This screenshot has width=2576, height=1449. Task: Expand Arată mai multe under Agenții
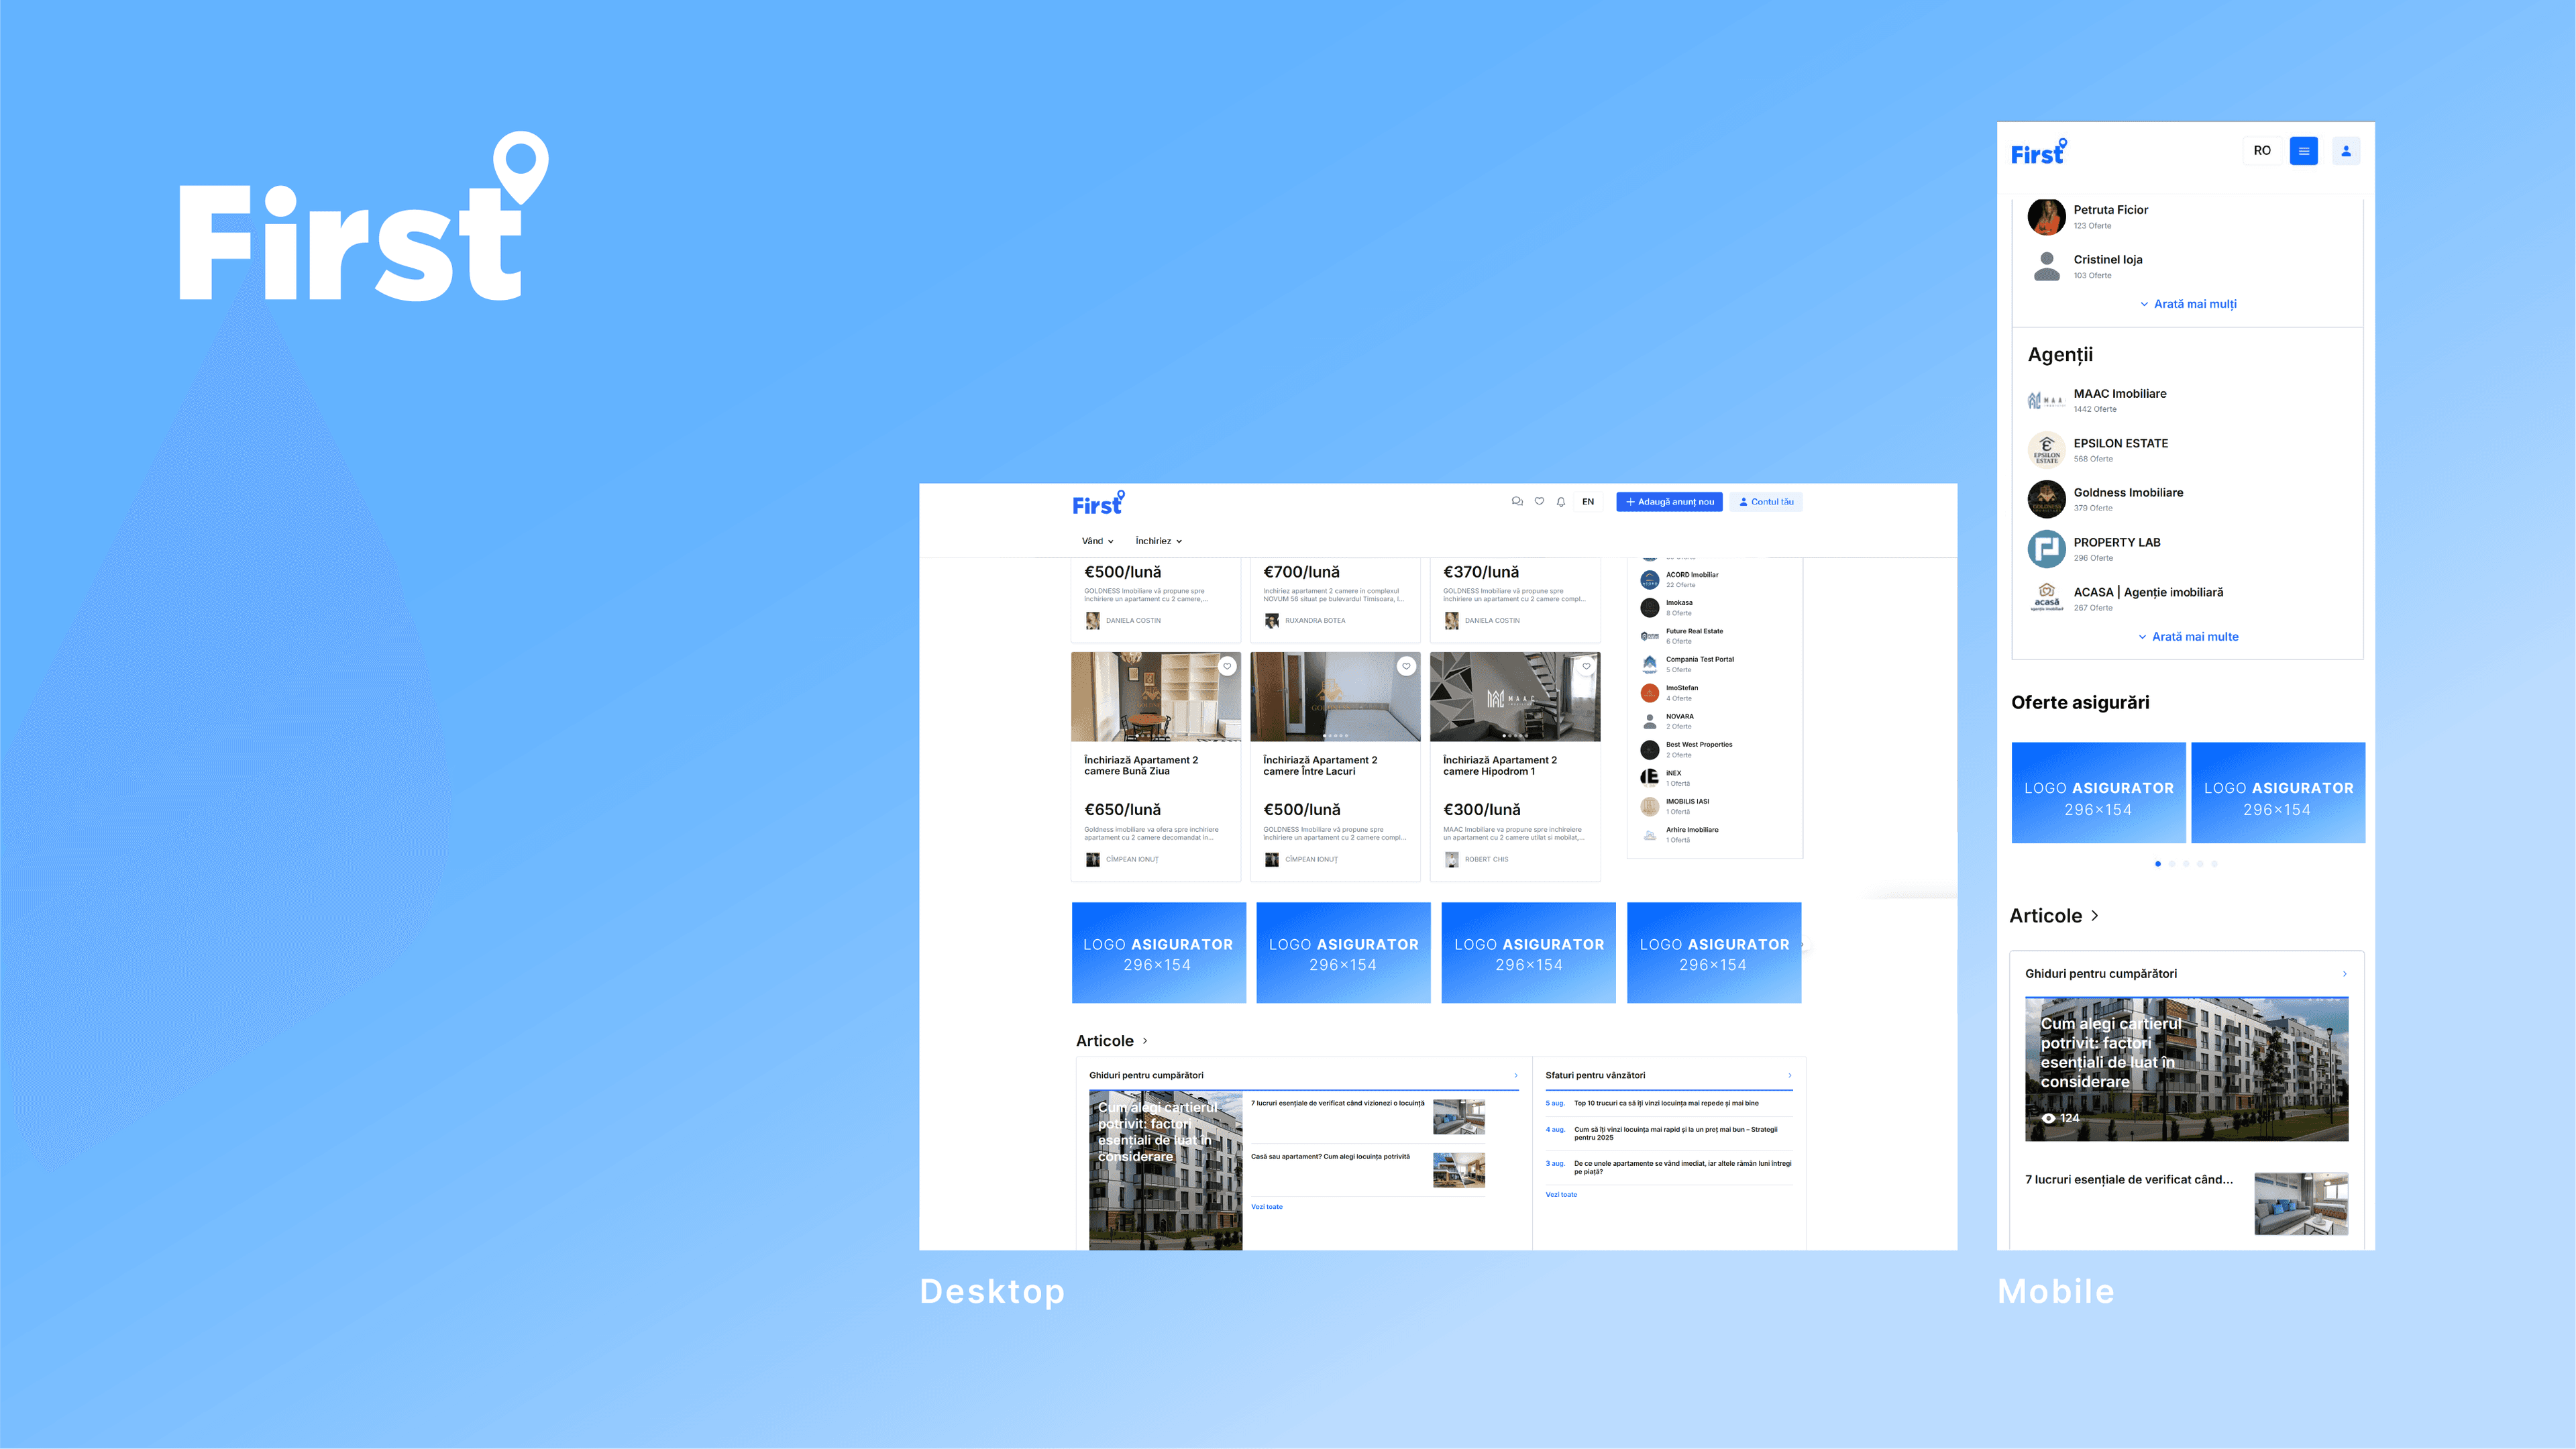[x=2188, y=637]
